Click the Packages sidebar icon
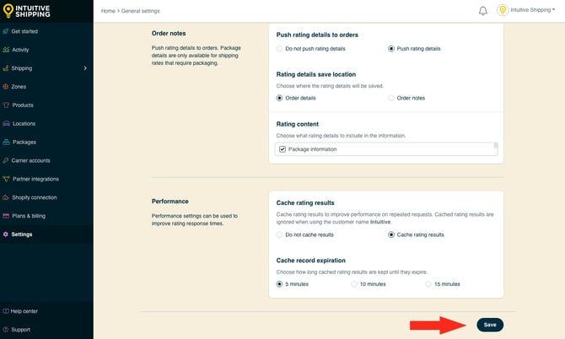Screen dimensions: 565x339 7,142
